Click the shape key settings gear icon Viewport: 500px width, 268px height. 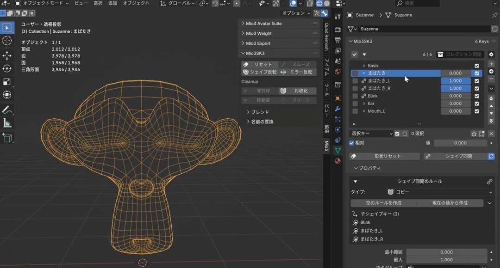click(x=491, y=55)
